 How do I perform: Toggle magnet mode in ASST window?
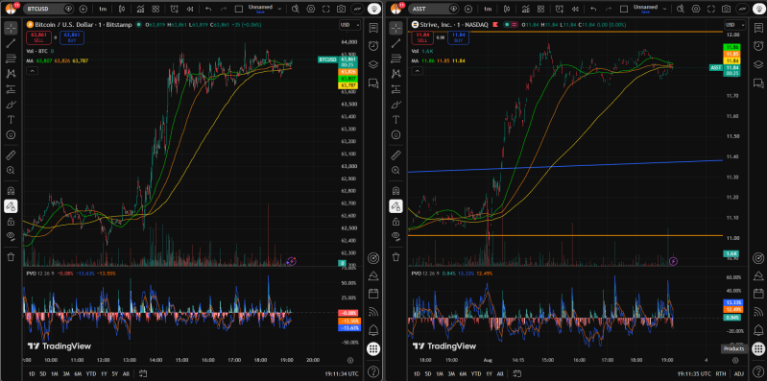395,191
